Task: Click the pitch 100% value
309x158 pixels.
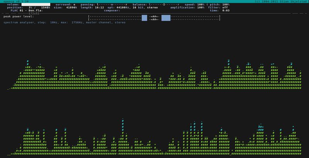Action: click(x=226, y=4)
